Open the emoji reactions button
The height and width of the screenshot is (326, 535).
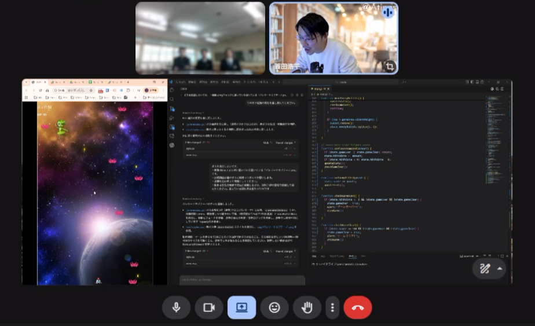pos(274,307)
